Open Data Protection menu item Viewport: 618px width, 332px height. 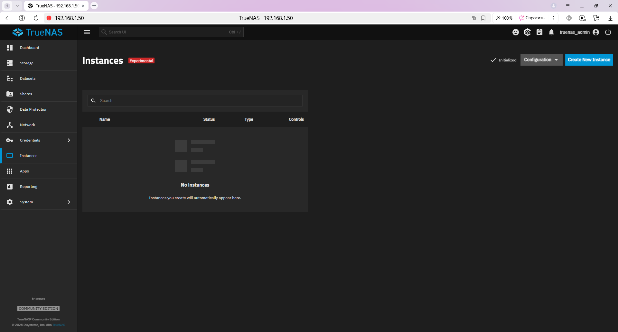click(x=39, y=109)
